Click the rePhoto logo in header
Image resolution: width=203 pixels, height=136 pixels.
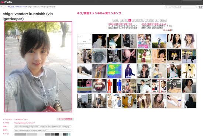click(6, 2)
